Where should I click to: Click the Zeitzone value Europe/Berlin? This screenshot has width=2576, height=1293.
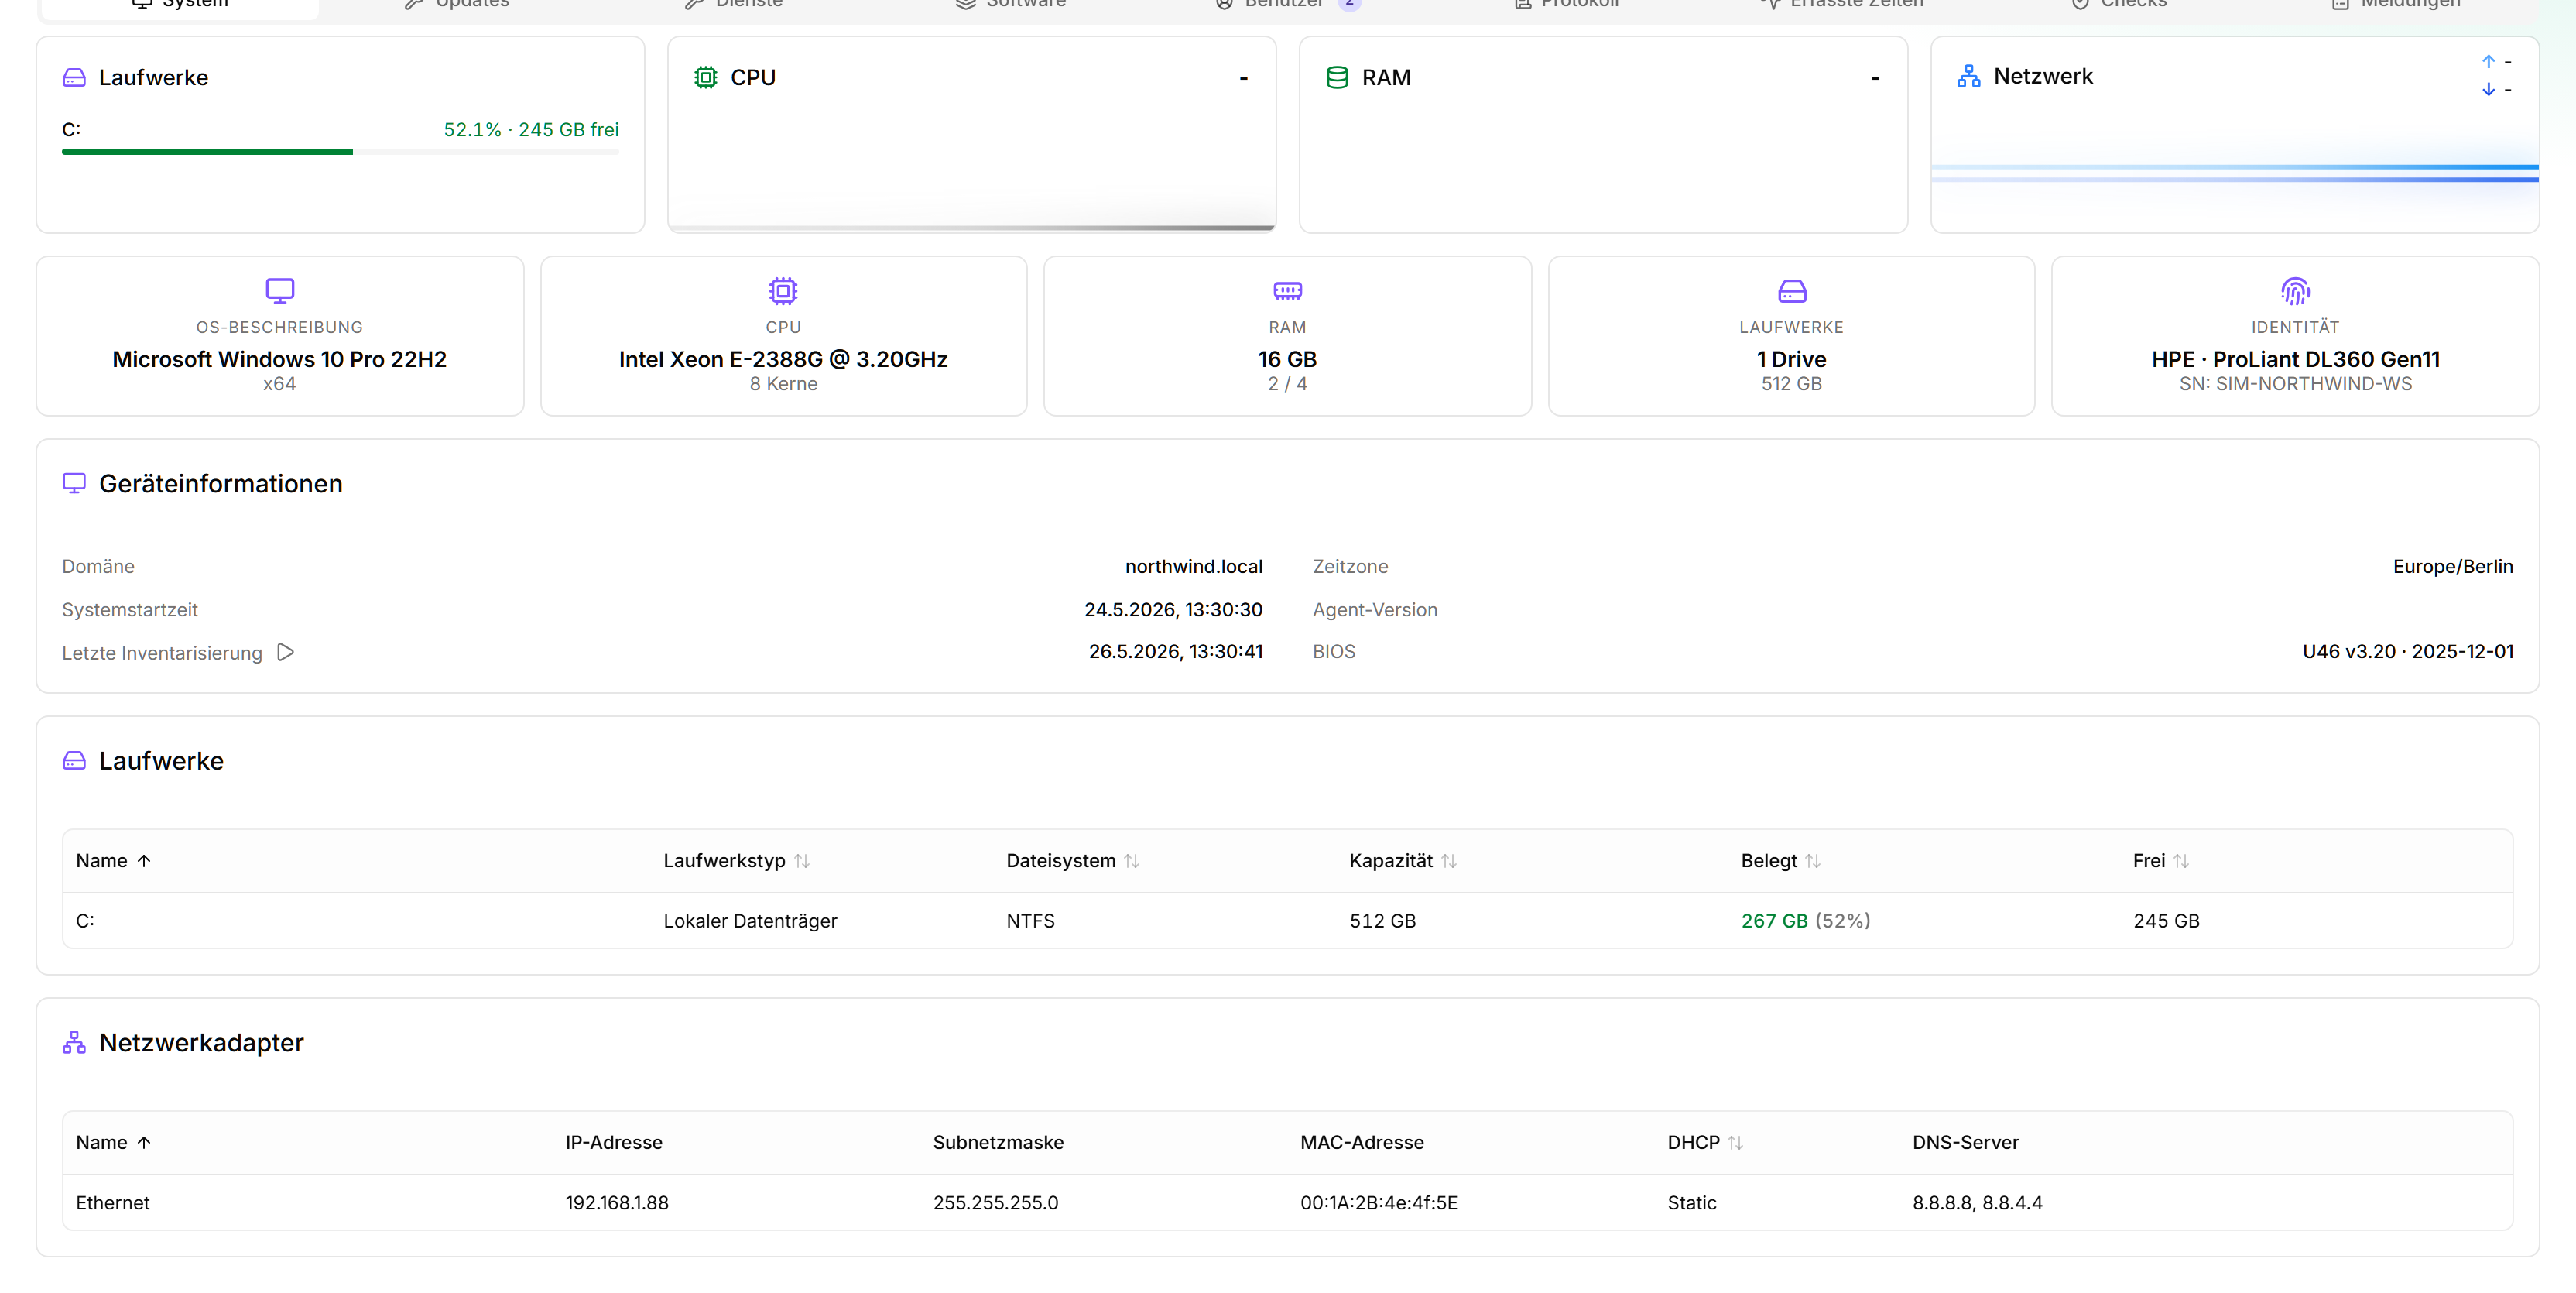[x=2452, y=567]
